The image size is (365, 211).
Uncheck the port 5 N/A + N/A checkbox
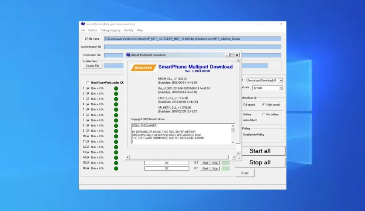coord(88,109)
